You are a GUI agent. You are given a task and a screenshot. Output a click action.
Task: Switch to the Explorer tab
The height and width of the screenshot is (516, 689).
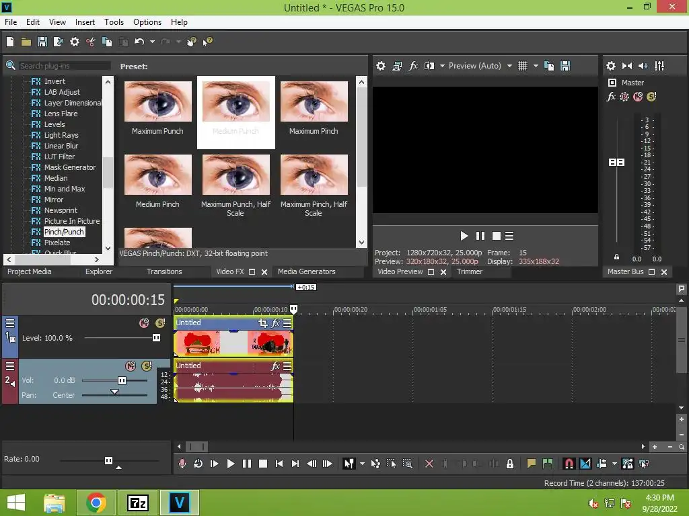pos(99,271)
